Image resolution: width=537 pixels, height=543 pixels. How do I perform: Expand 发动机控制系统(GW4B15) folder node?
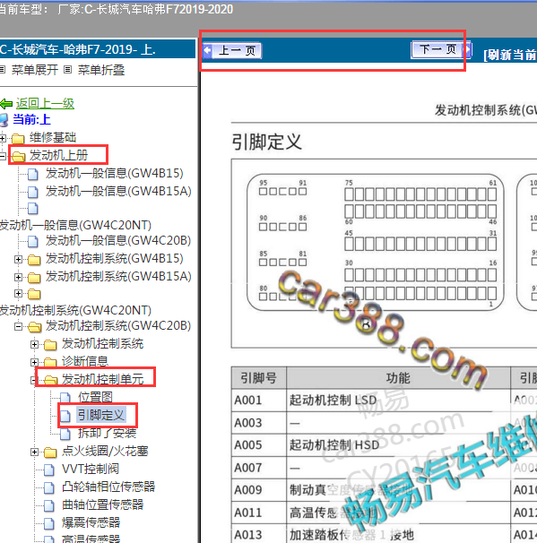[x=18, y=259]
